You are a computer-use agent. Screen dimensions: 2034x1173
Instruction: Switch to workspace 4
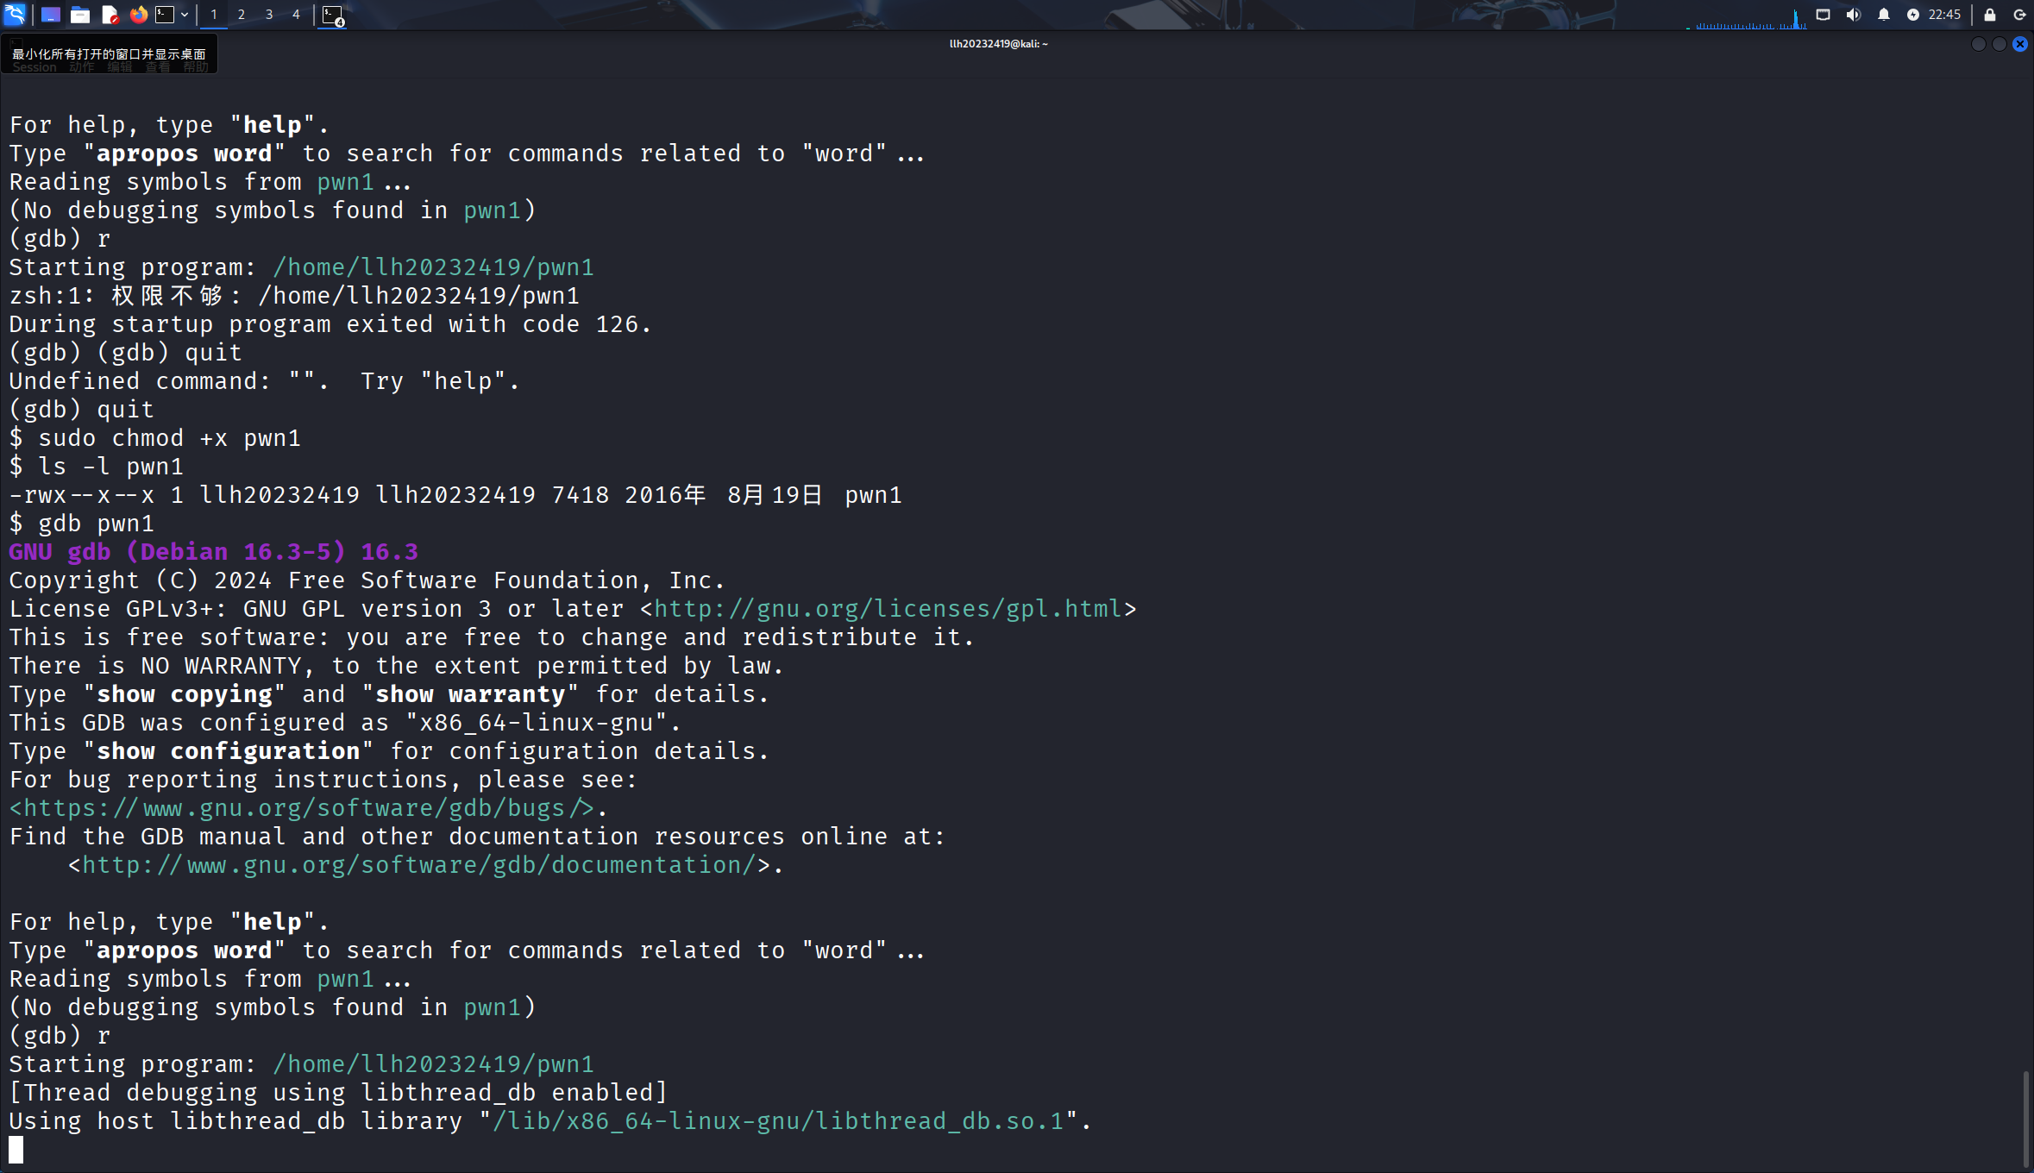[296, 15]
